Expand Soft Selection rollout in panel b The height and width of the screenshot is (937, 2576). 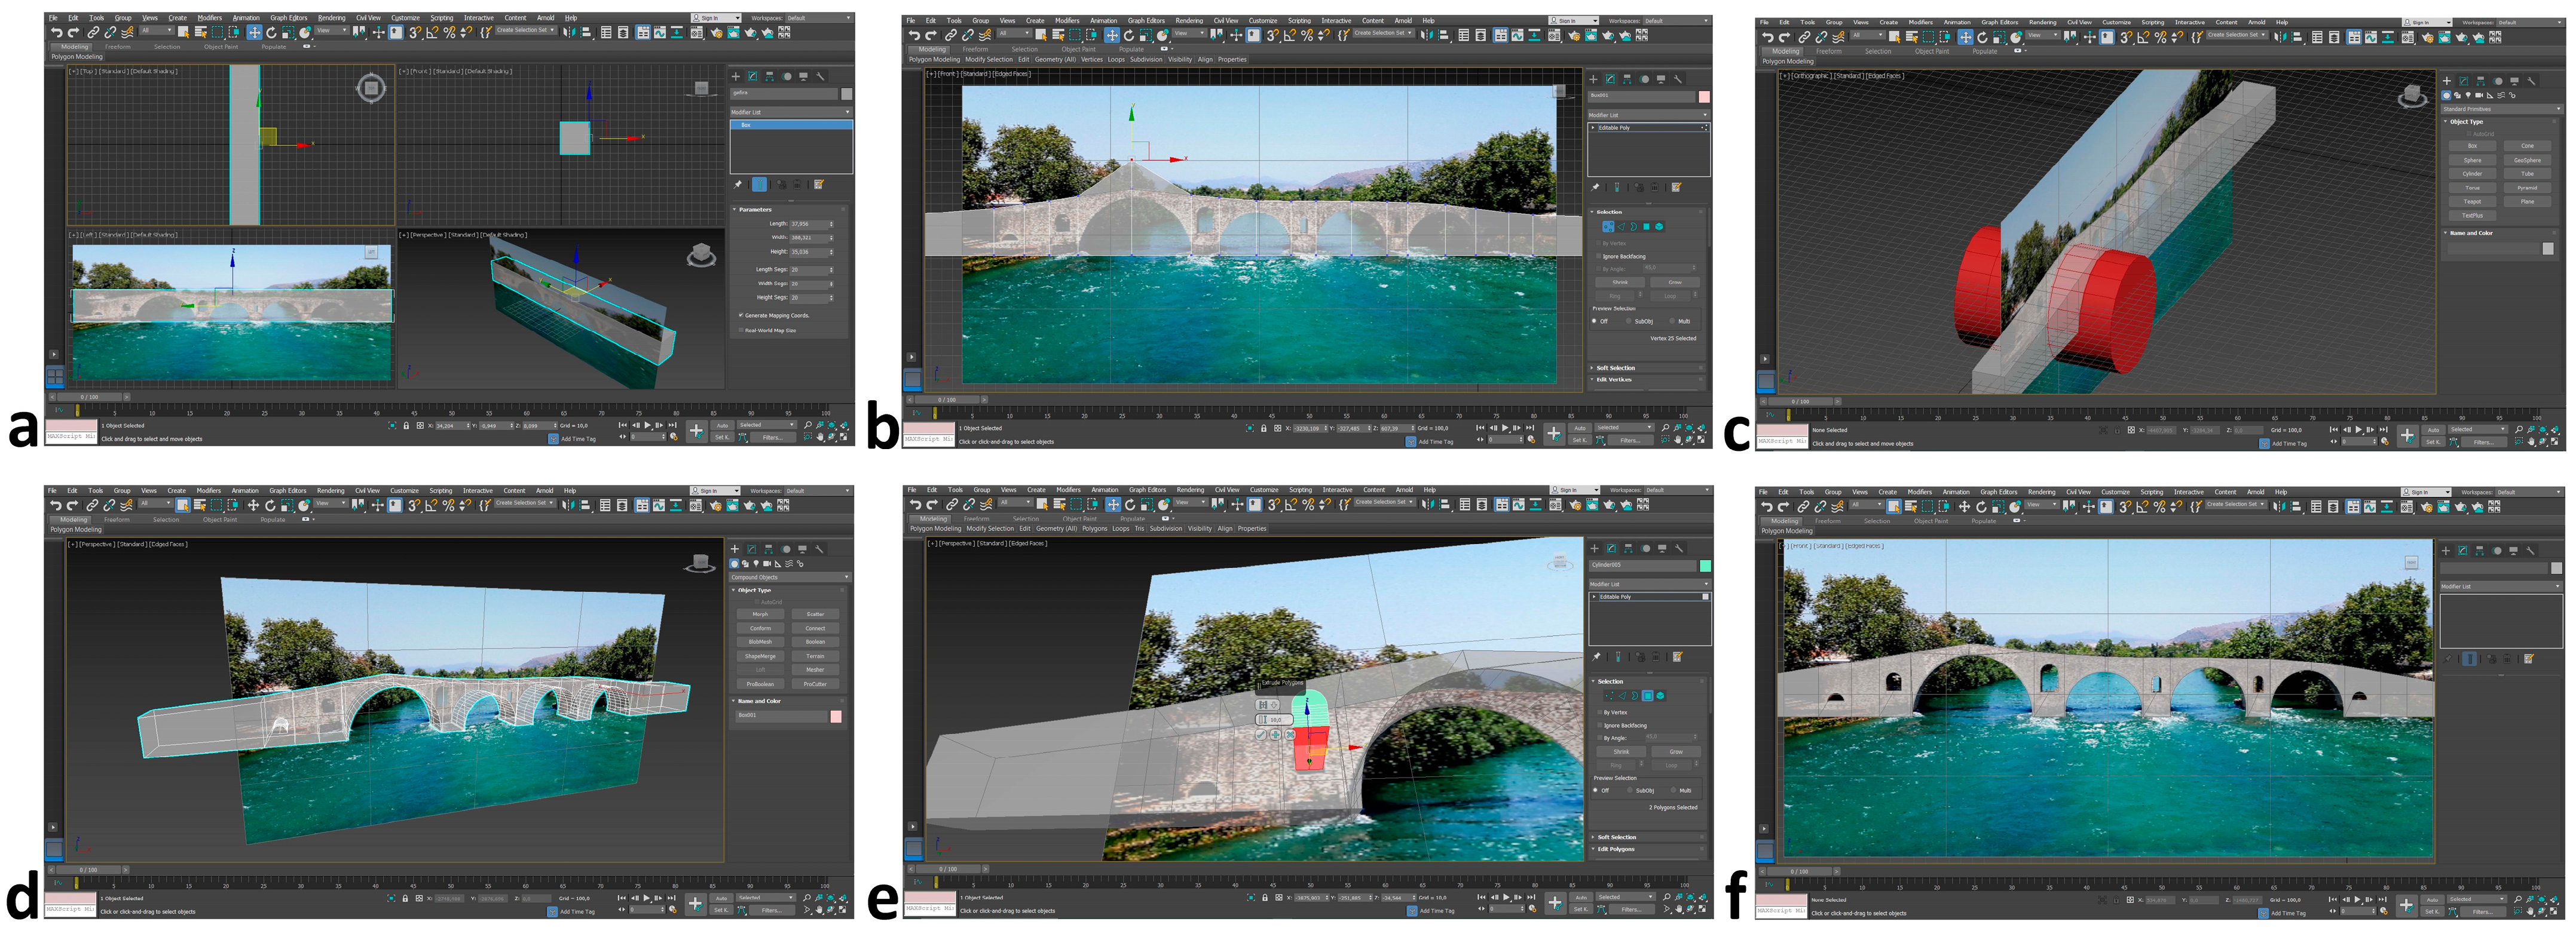pos(1615,368)
